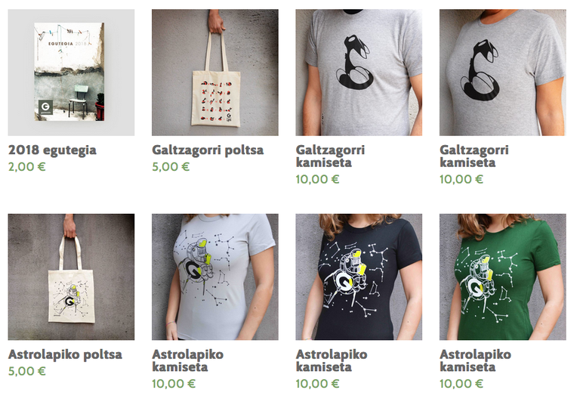Click the "Galtzagorri kamiseta" title under men's shirt
This screenshot has height=399, width=580.
click(330, 156)
